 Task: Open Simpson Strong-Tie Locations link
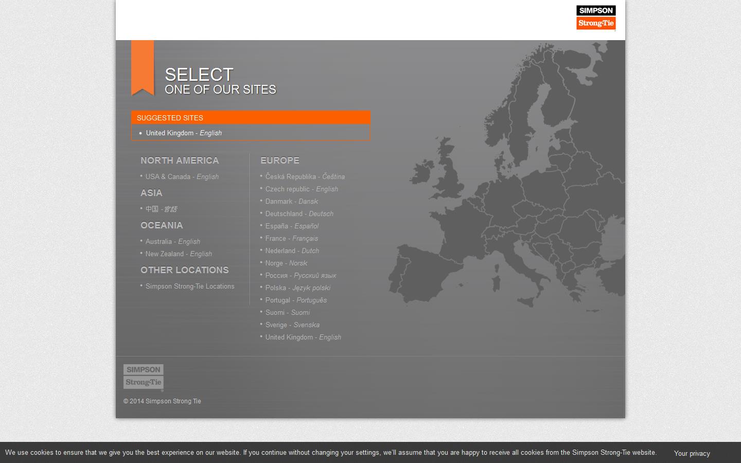(x=189, y=287)
